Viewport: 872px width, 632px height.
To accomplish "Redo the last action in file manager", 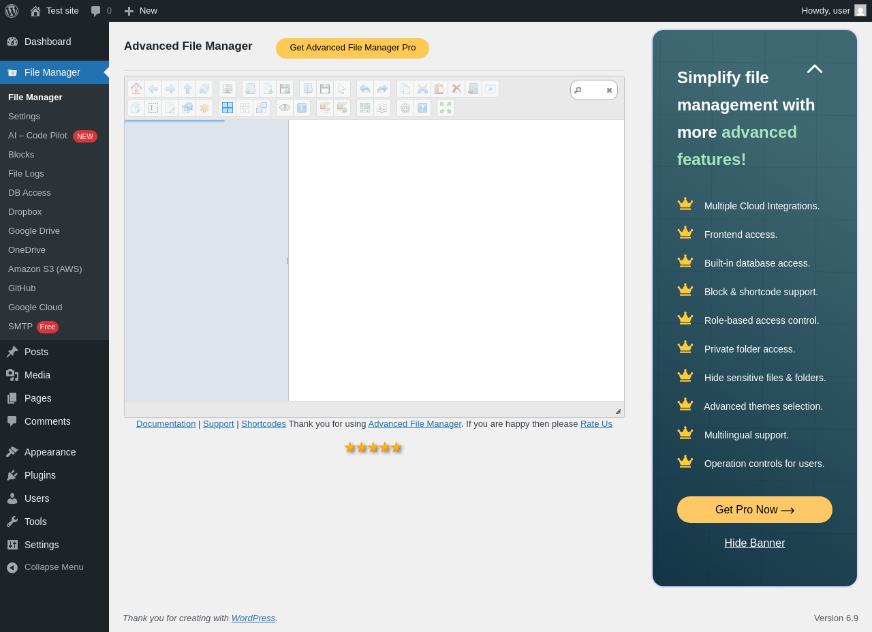I will [x=382, y=89].
